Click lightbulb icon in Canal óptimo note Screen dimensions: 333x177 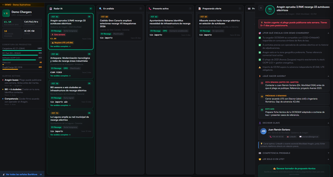(262, 144)
